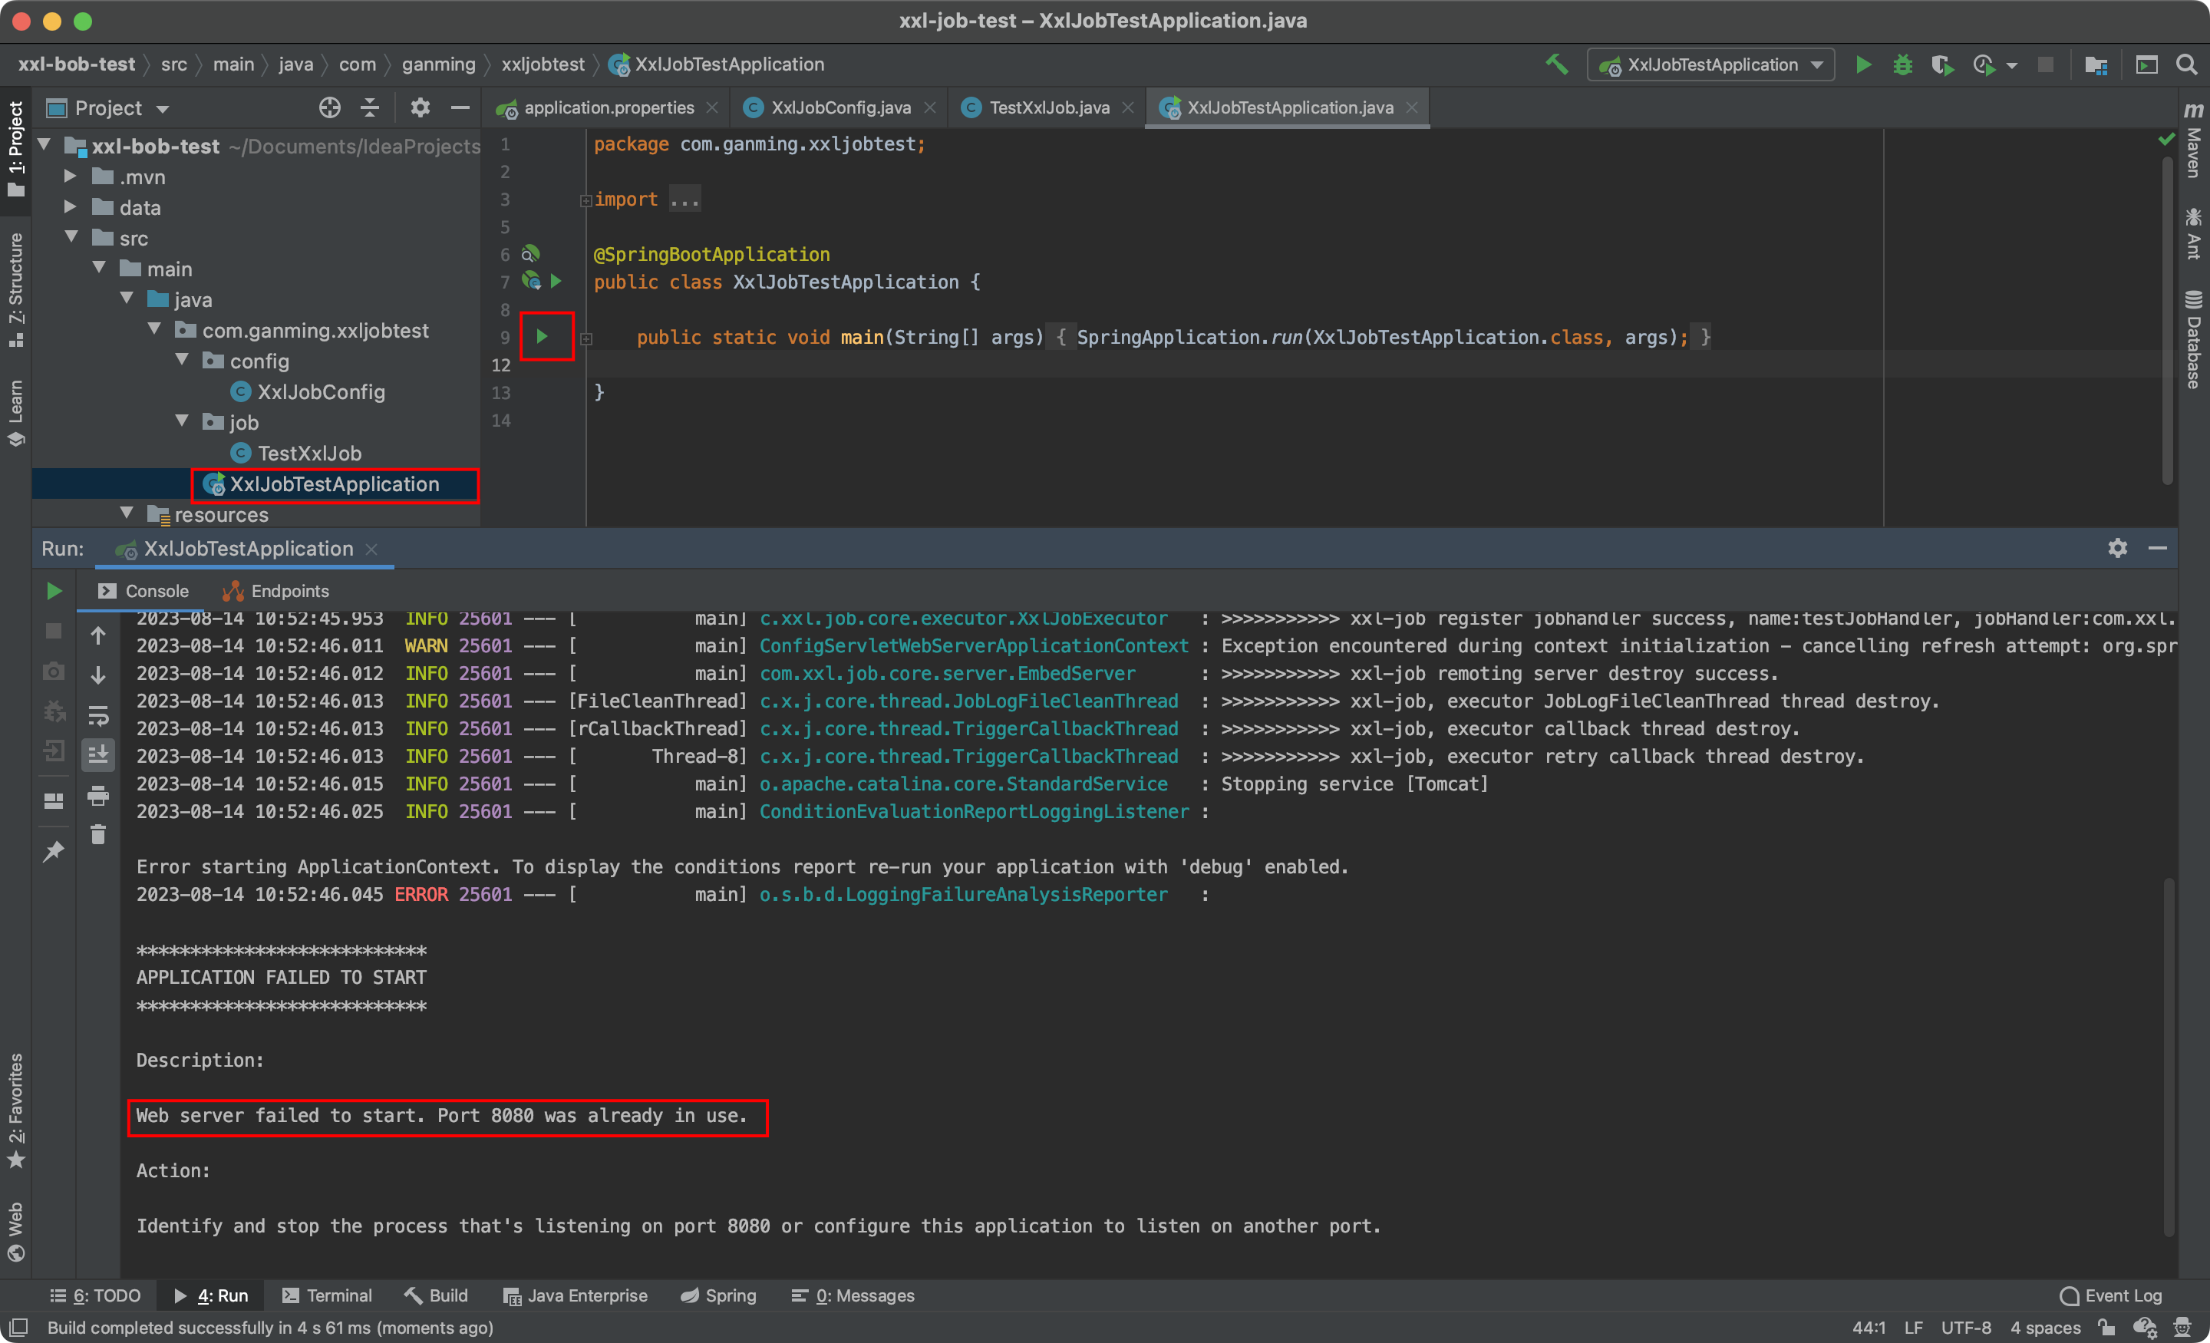
Task: Open Project Structure from the toolbar
Action: (x=2096, y=64)
